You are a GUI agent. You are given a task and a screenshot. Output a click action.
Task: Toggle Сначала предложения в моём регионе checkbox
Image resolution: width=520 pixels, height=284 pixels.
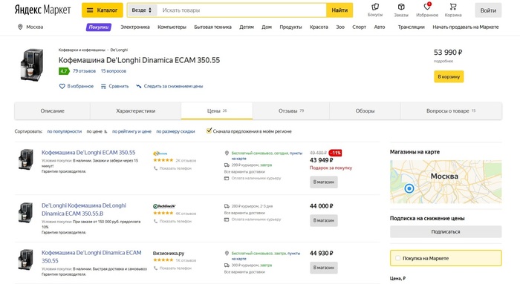click(209, 131)
